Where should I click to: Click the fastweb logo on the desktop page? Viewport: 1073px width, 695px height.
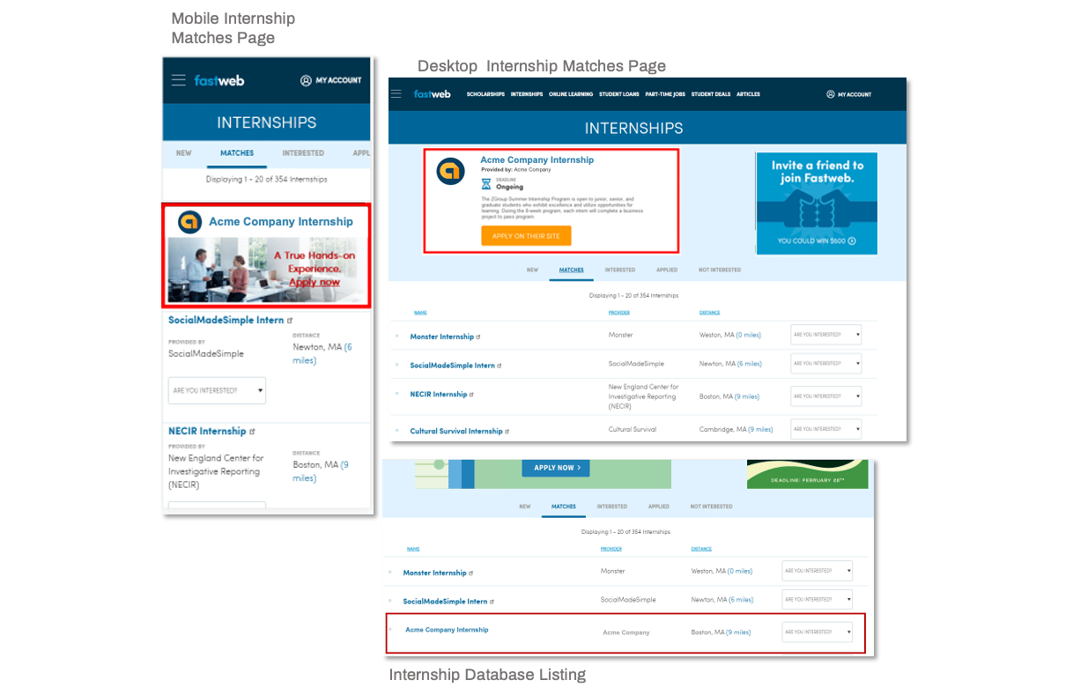[433, 93]
